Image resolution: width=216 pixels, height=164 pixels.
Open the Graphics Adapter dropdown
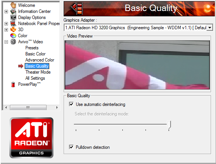point(210,28)
